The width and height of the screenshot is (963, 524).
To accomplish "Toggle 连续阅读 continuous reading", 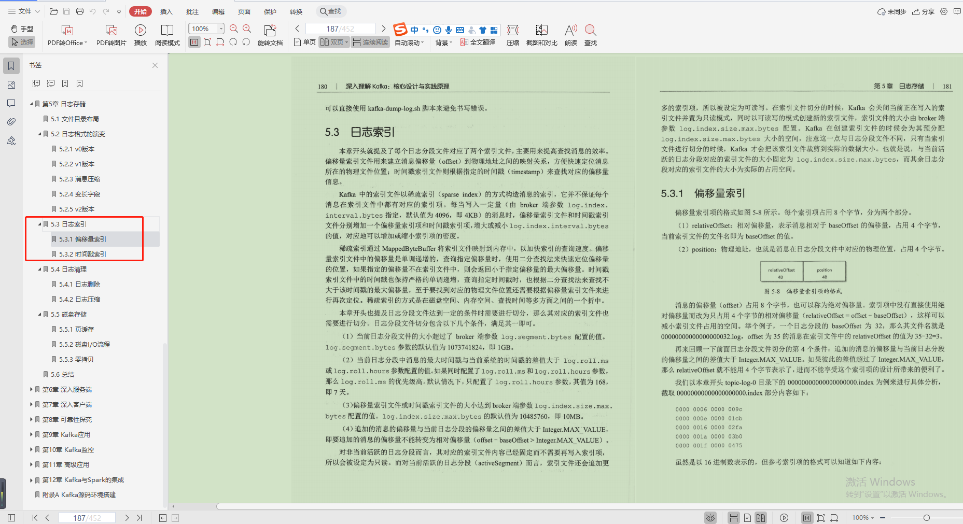I will (x=370, y=43).
